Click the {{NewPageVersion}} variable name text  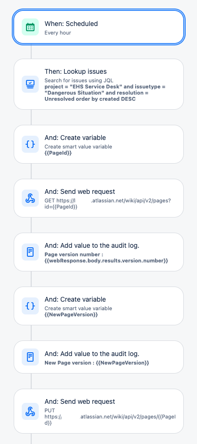tap(71, 314)
